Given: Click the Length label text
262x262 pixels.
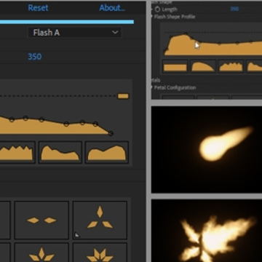Looking at the screenshot, I should 170,9.
